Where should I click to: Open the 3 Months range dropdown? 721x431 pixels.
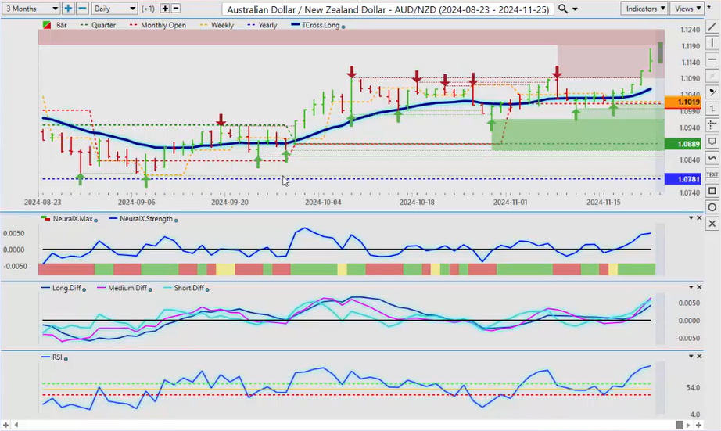30,9
